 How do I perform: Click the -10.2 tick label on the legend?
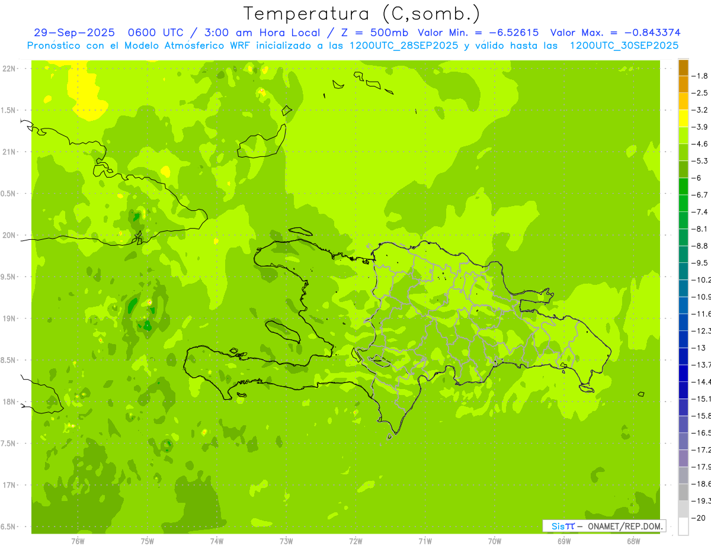pyautogui.click(x=703, y=280)
